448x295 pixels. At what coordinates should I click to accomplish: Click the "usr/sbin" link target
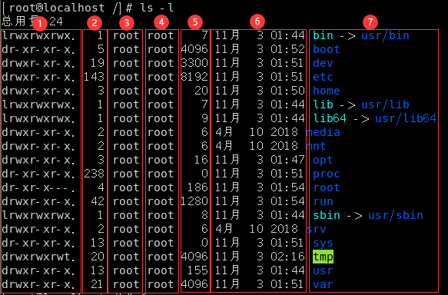coord(396,215)
